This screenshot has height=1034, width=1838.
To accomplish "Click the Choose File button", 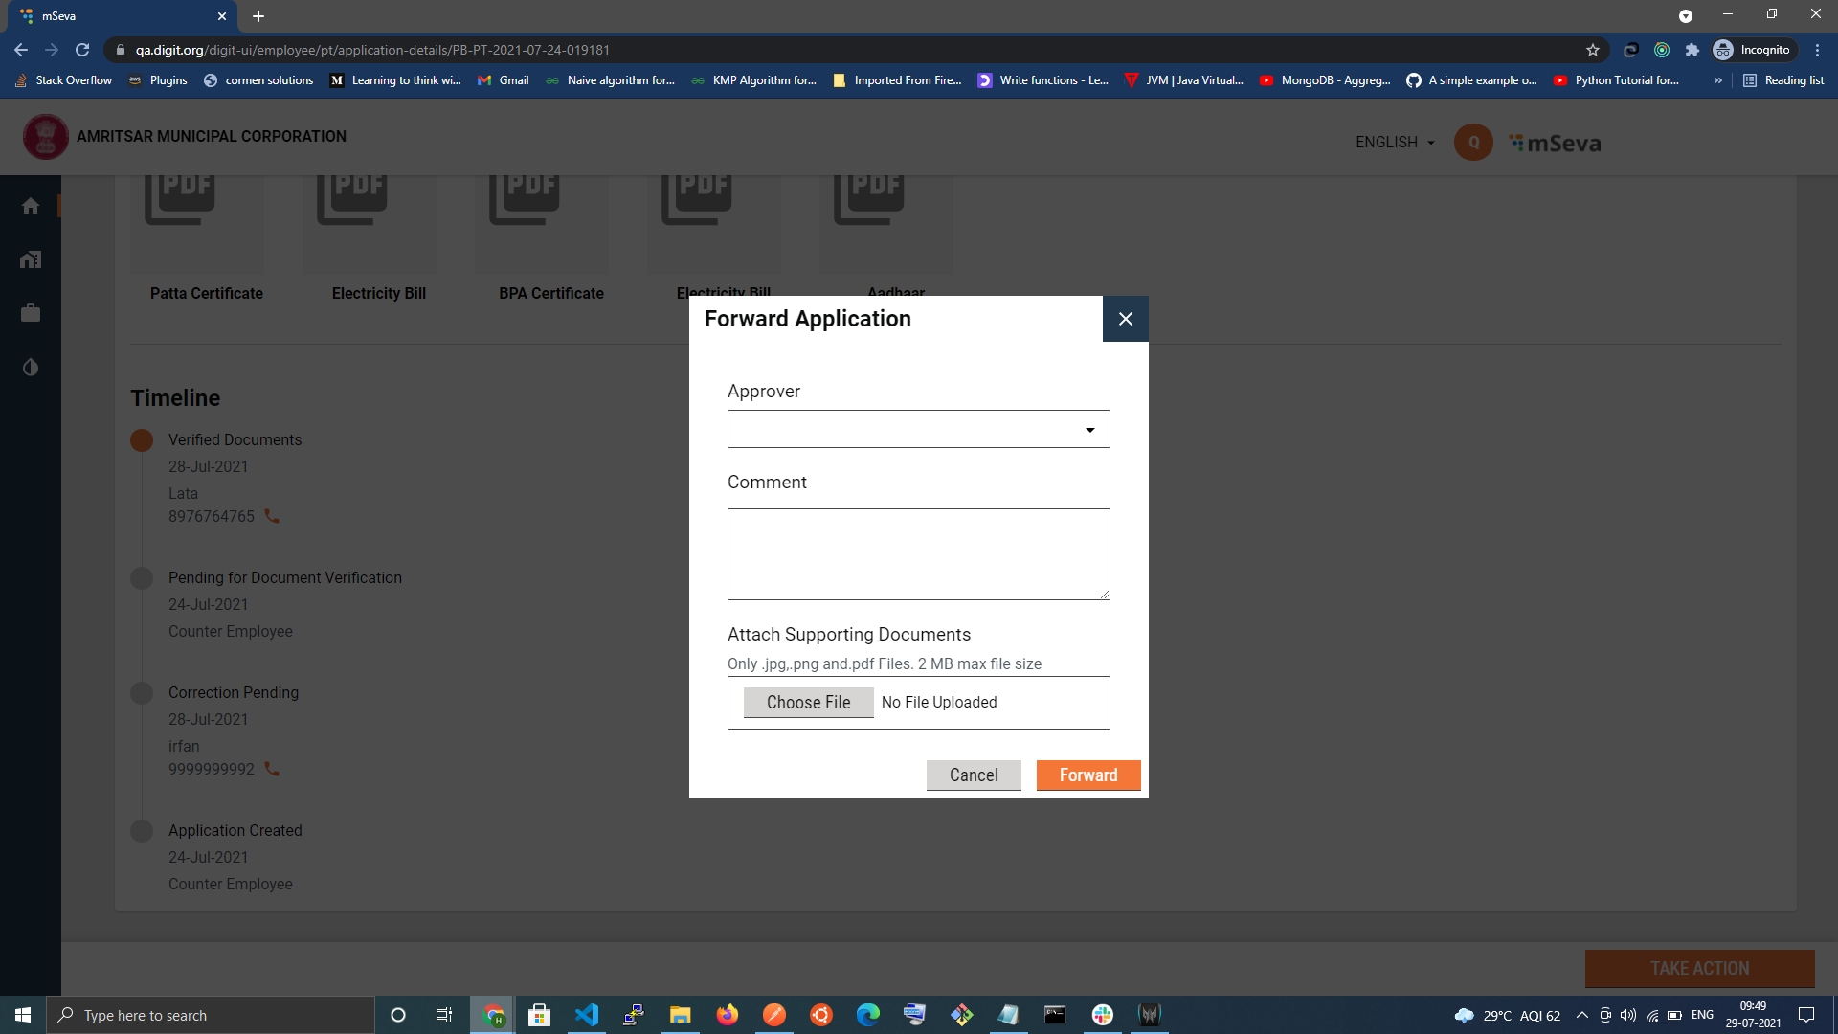I will click(808, 702).
